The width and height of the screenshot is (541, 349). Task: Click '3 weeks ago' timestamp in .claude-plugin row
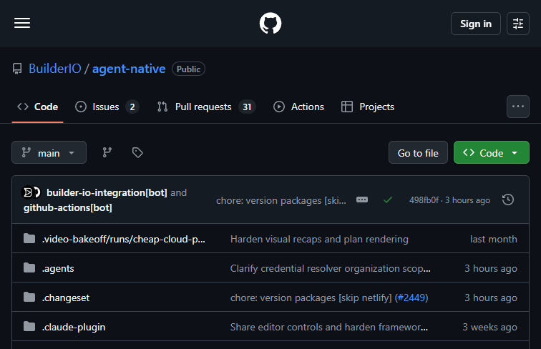pyautogui.click(x=489, y=327)
